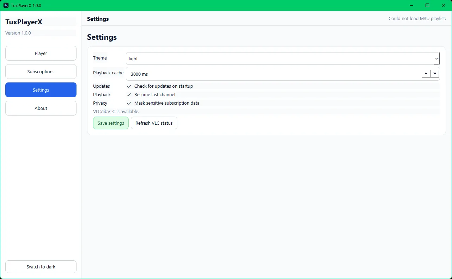Uncheck Mask sensitive subscription data
The width and height of the screenshot is (452, 279).
pyautogui.click(x=129, y=103)
